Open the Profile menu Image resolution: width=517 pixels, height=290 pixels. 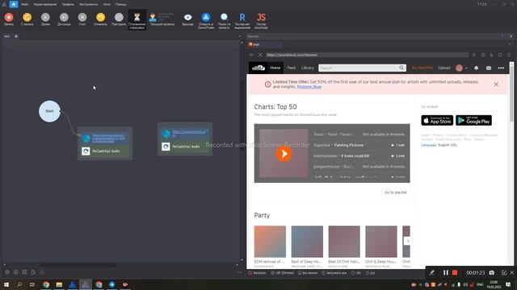[68, 4]
